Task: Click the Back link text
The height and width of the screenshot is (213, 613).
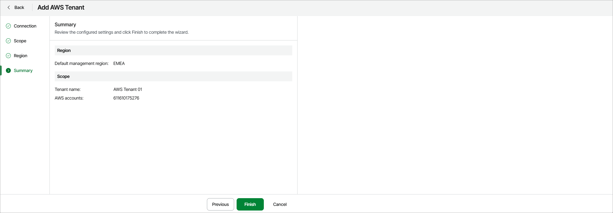Action: pyautogui.click(x=19, y=7)
